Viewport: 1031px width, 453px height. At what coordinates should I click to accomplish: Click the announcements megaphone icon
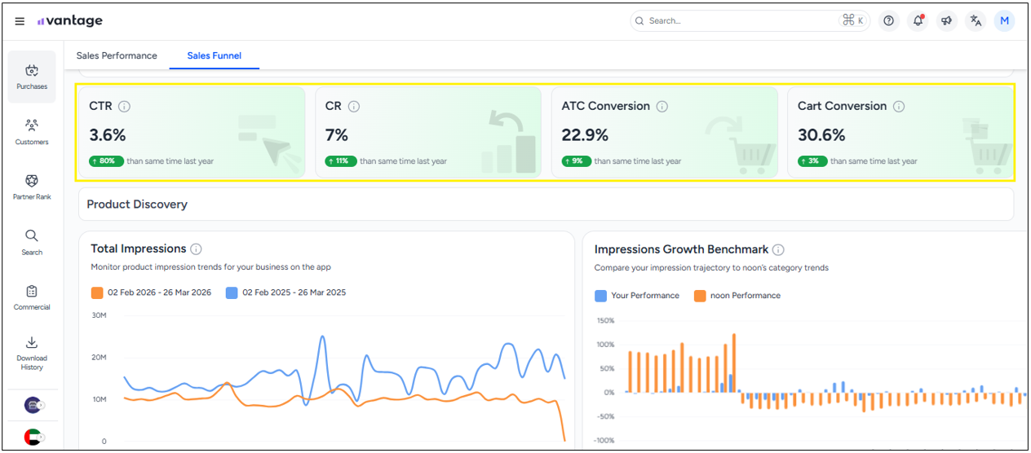click(946, 21)
